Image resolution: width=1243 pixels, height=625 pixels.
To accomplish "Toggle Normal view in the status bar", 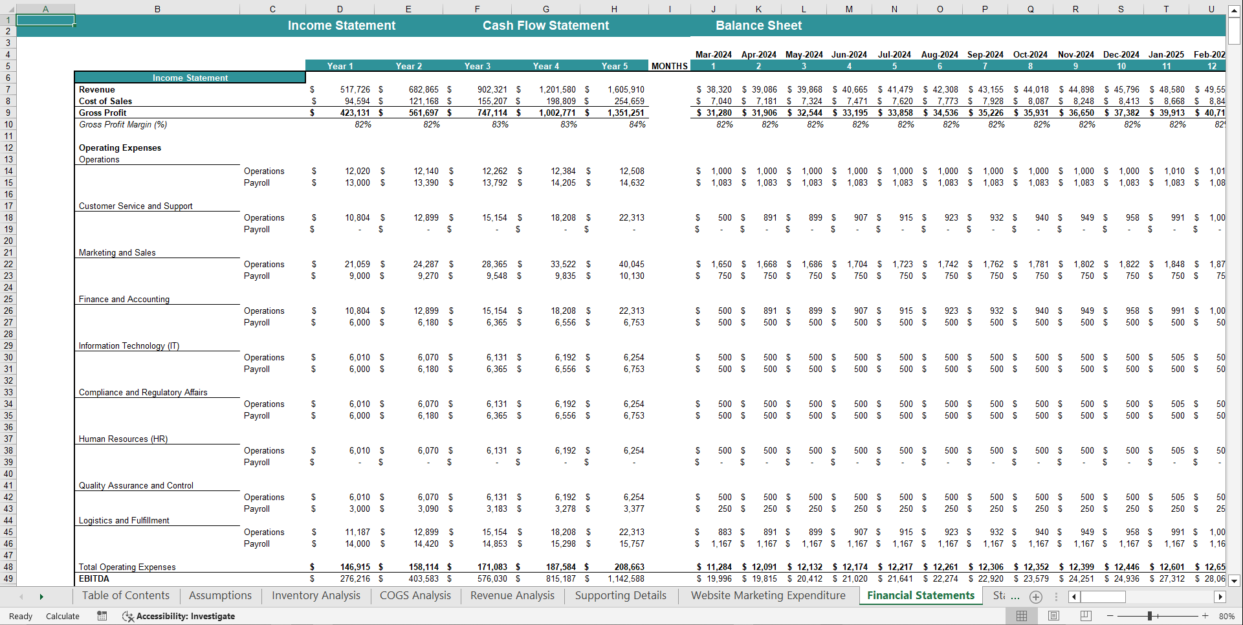I will (1022, 616).
